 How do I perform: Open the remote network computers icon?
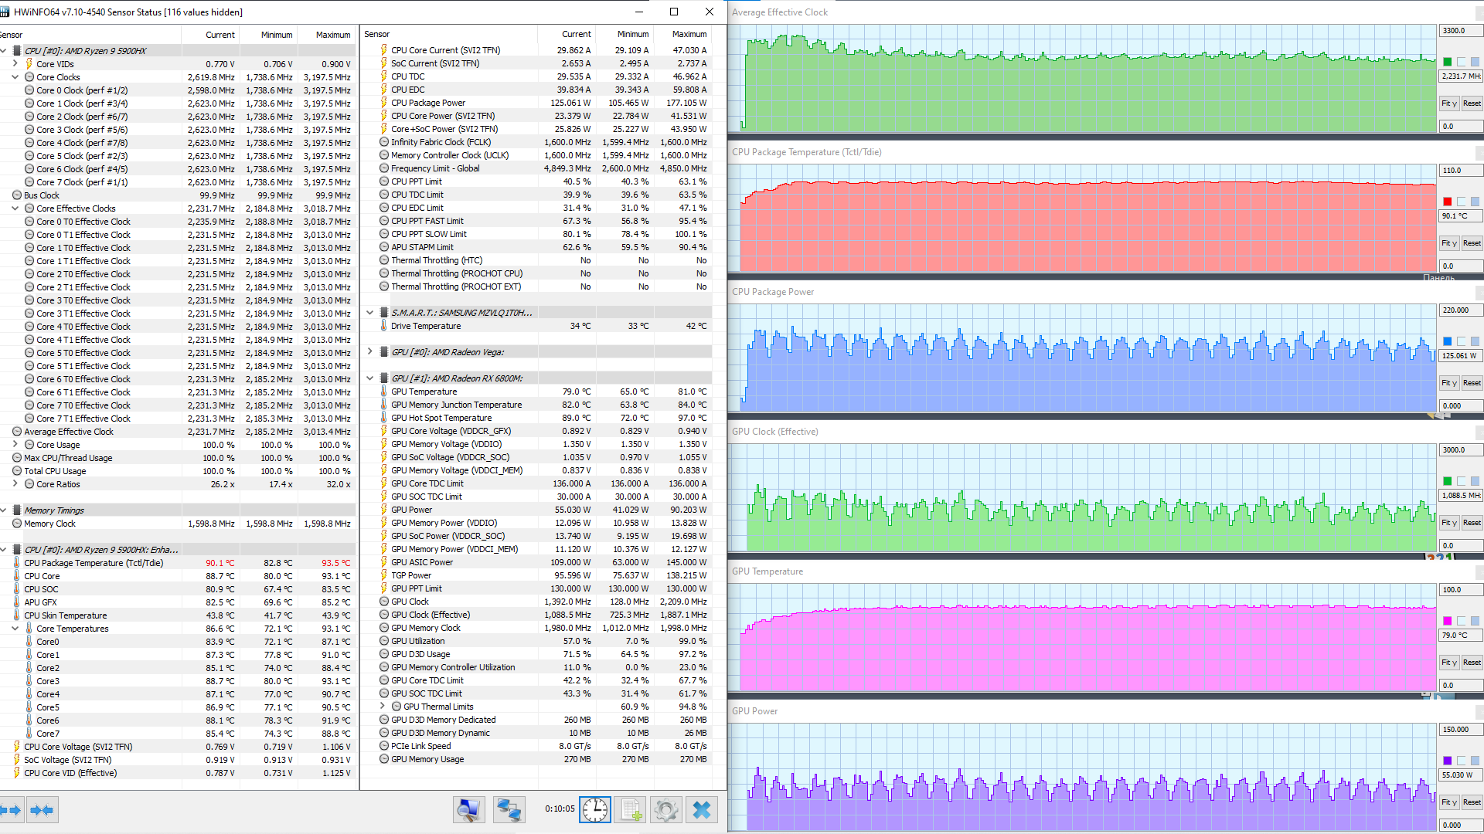(x=509, y=809)
